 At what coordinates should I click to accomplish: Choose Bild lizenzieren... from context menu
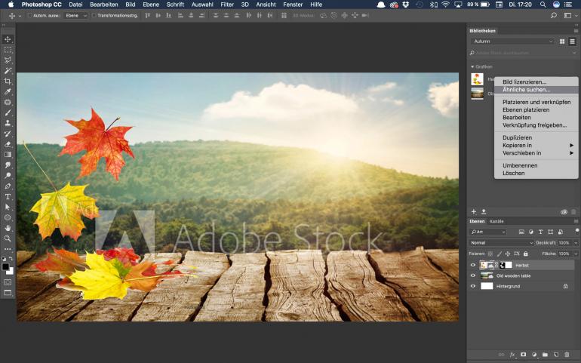click(536, 82)
